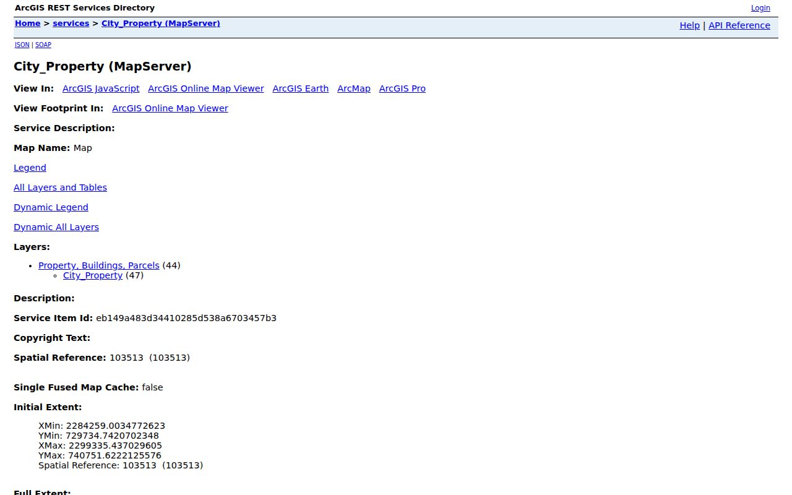
Task: Open City_Property layer (47)
Action: click(x=93, y=275)
